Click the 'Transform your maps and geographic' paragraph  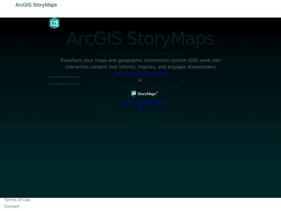[140, 63]
